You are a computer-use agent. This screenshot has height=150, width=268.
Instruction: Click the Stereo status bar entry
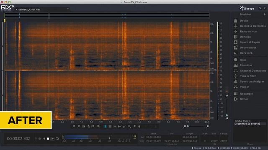click(198, 148)
